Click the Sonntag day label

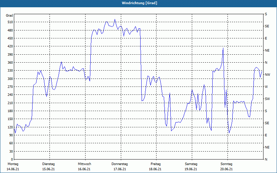pyautogui.click(x=226, y=164)
